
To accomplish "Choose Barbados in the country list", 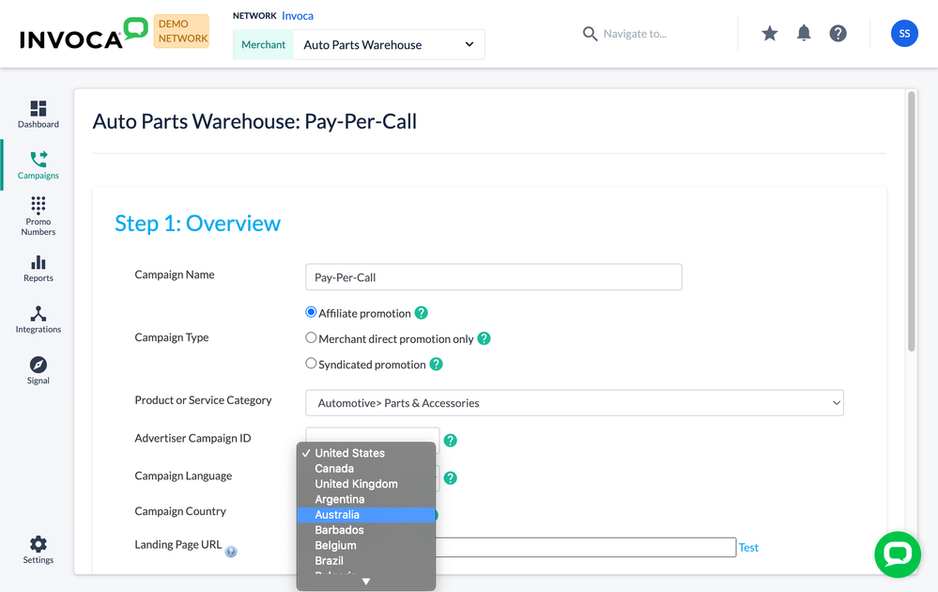I will [x=366, y=530].
